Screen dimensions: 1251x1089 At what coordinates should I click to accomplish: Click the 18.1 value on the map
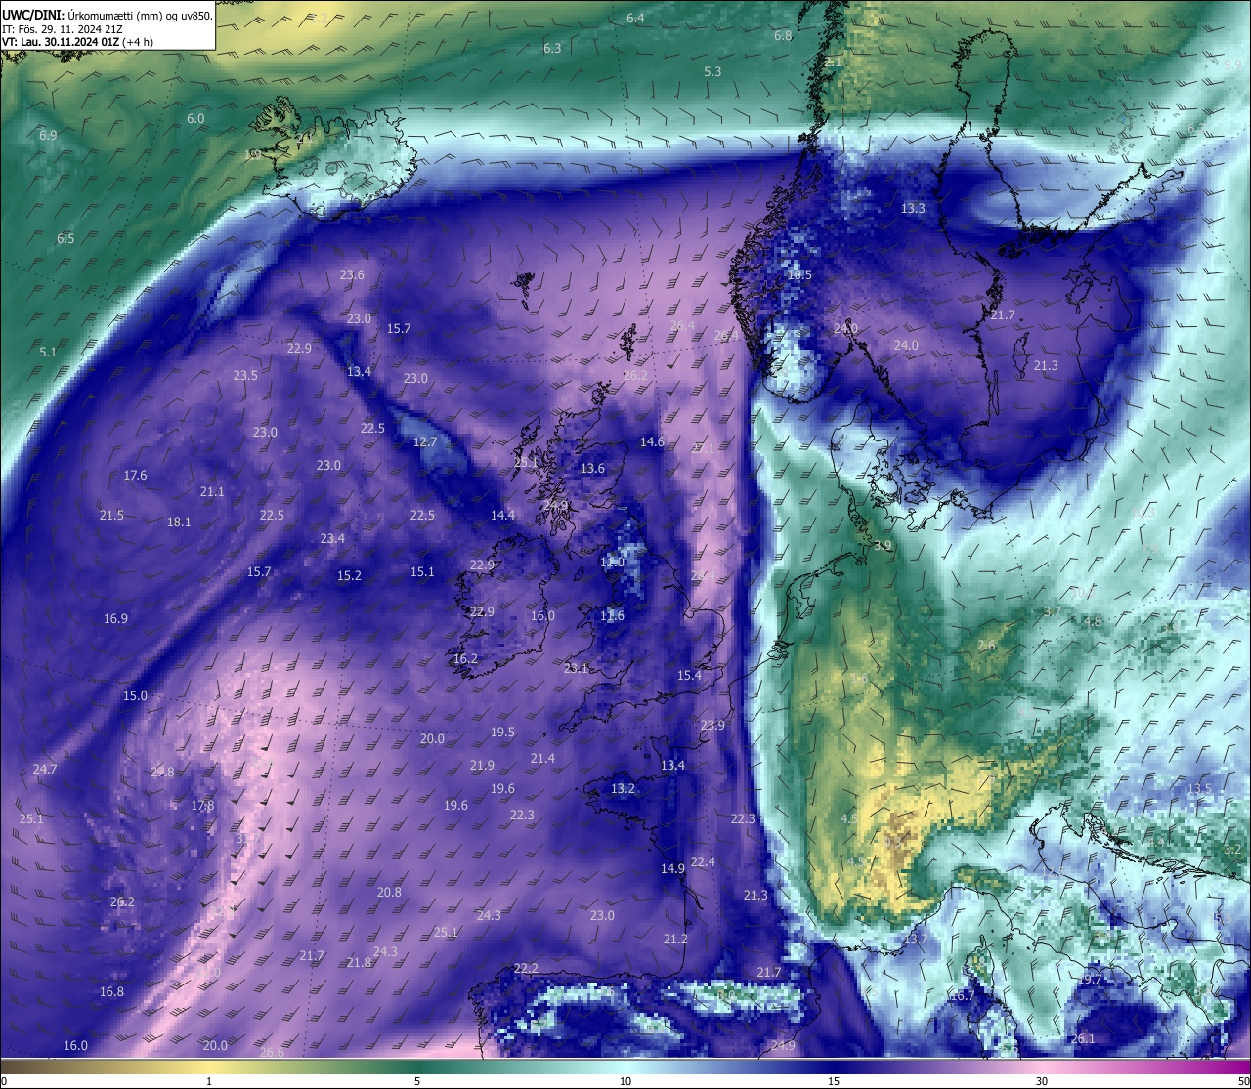click(179, 523)
